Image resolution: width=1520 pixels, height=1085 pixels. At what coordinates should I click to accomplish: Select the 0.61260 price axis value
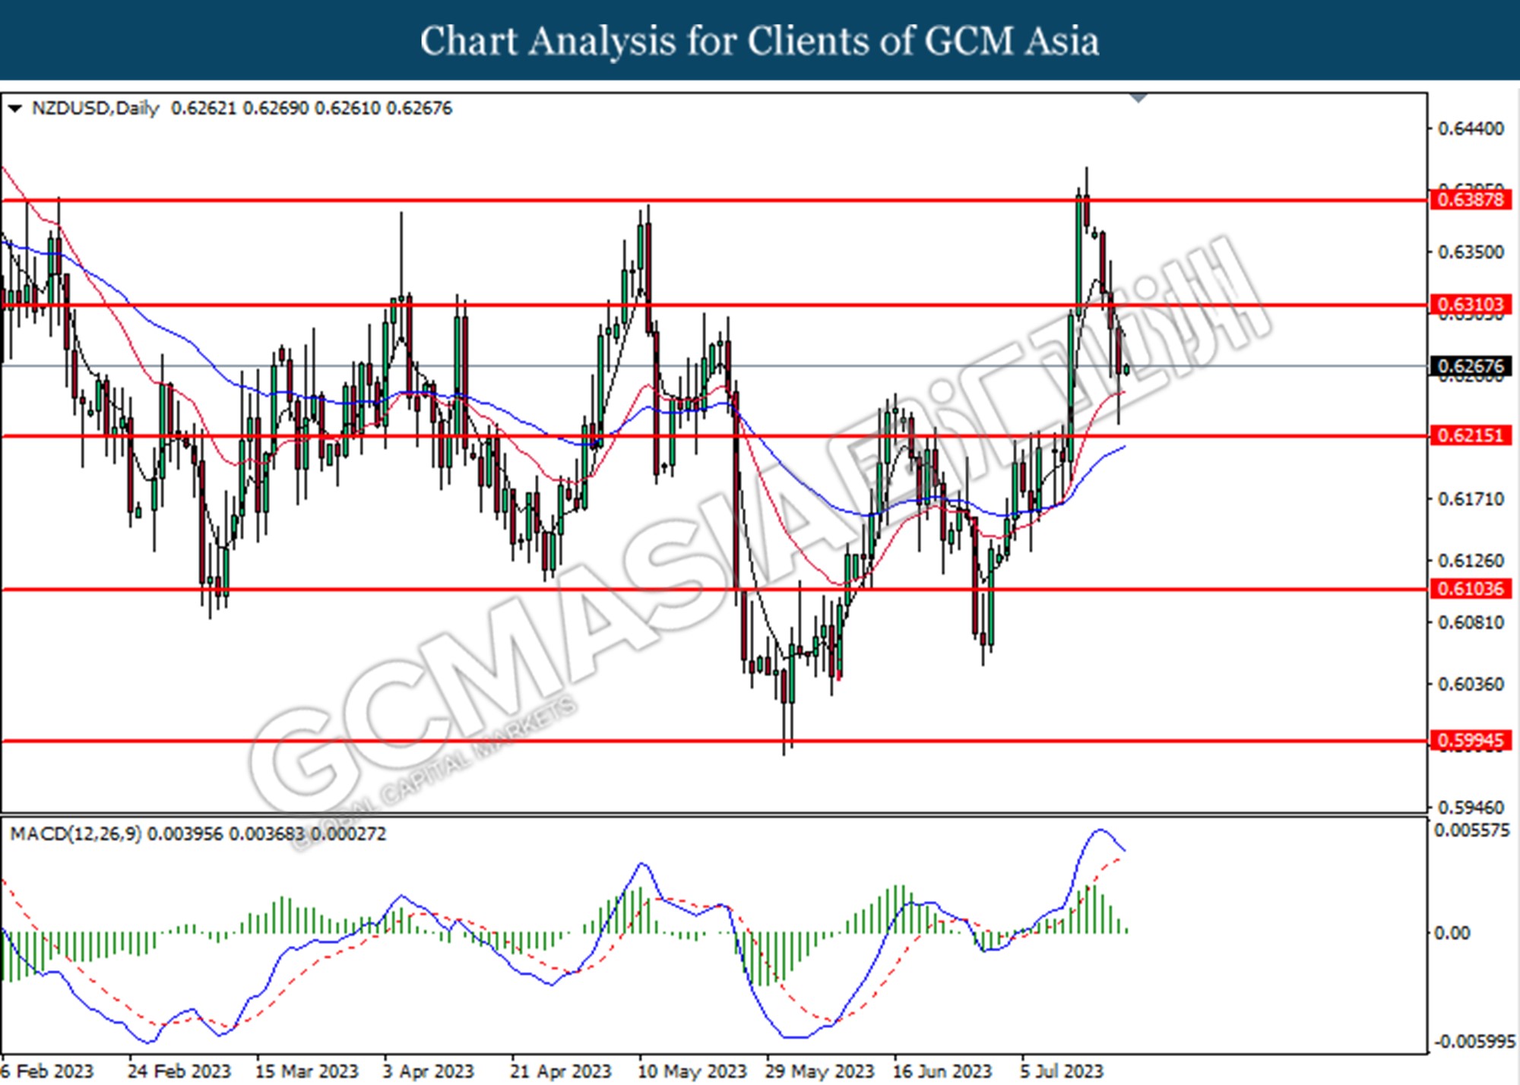click(1471, 561)
